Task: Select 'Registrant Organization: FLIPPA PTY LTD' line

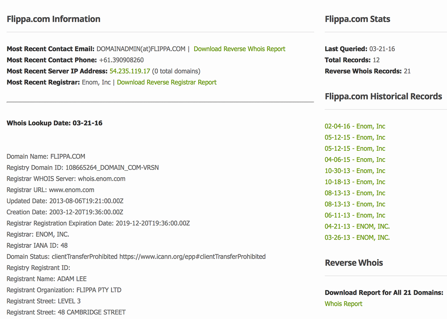Action: tap(64, 290)
